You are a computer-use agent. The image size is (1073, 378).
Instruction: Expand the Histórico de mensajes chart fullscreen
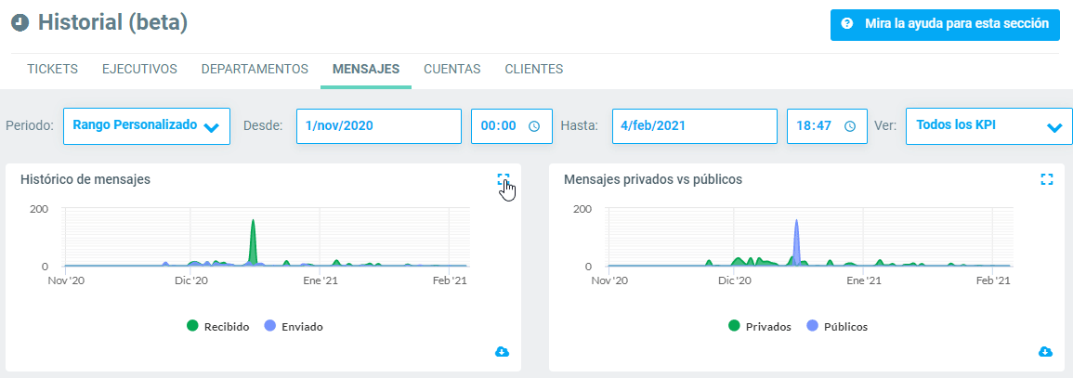pyautogui.click(x=504, y=179)
